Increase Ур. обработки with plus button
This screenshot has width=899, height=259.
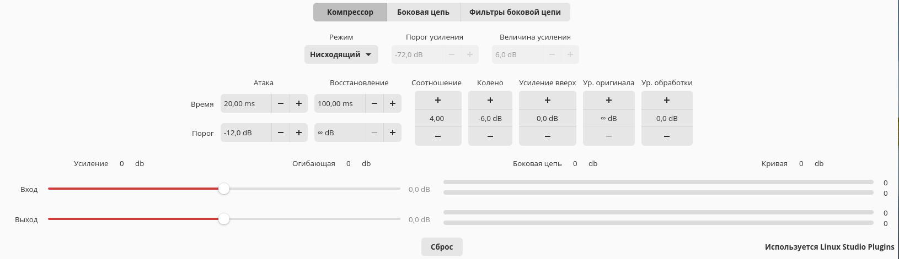click(x=667, y=100)
